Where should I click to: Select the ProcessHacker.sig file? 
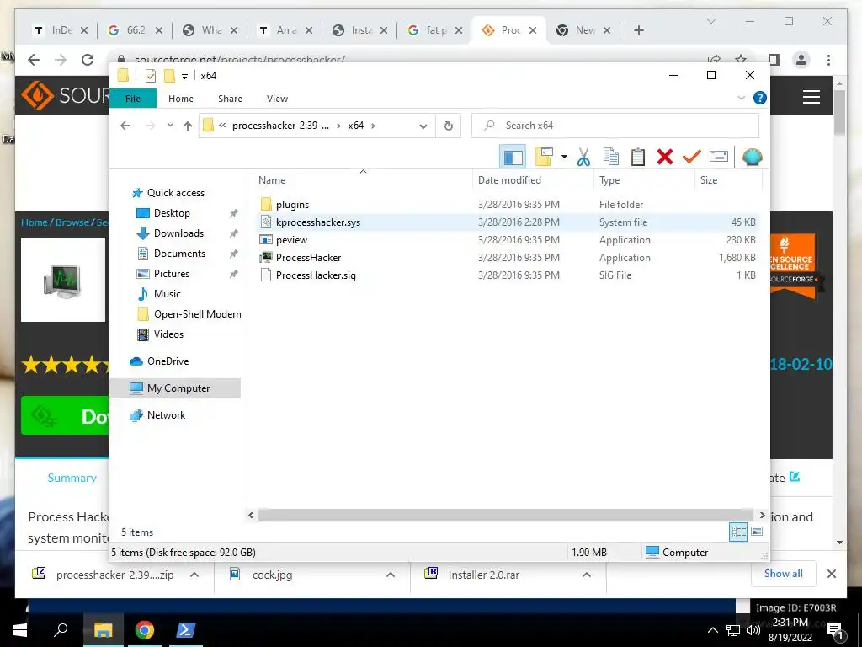(x=316, y=275)
